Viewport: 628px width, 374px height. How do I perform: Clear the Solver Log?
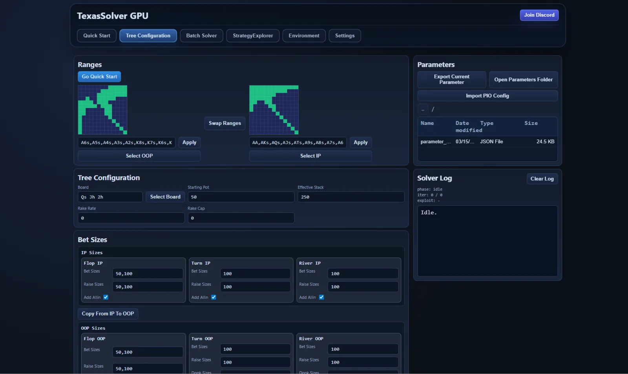click(542, 179)
